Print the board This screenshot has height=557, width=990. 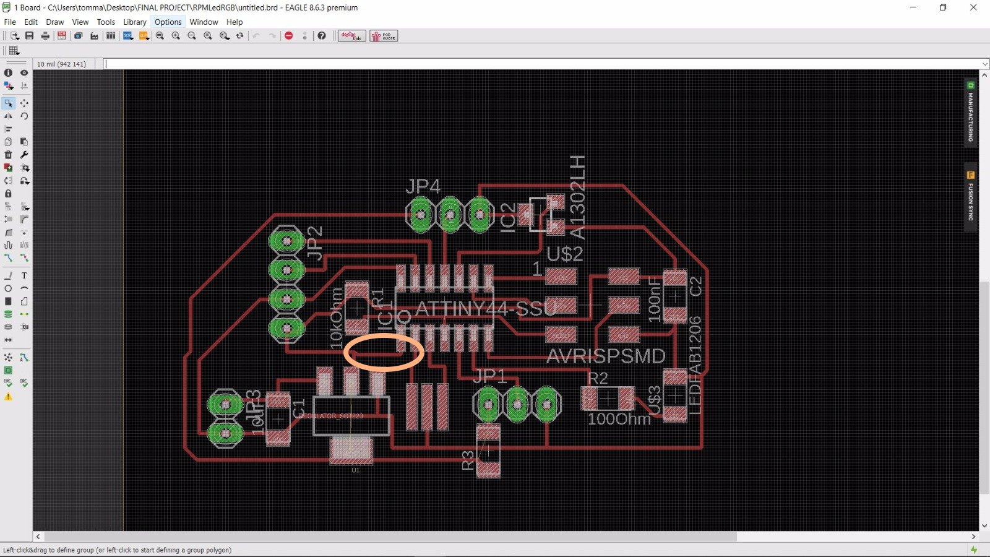tap(45, 36)
